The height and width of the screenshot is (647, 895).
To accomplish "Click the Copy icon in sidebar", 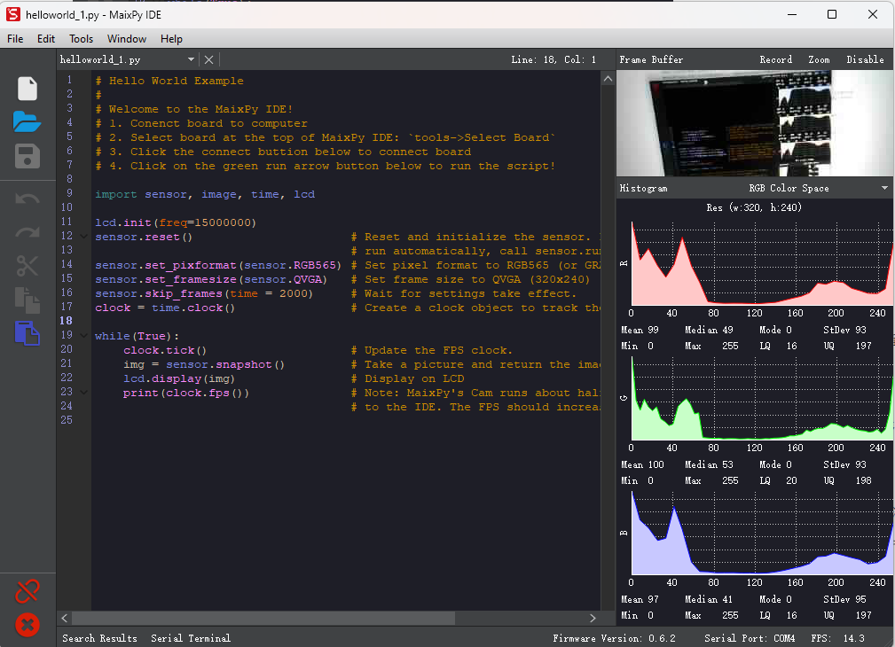I will pyautogui.click(x=27, y=300).
